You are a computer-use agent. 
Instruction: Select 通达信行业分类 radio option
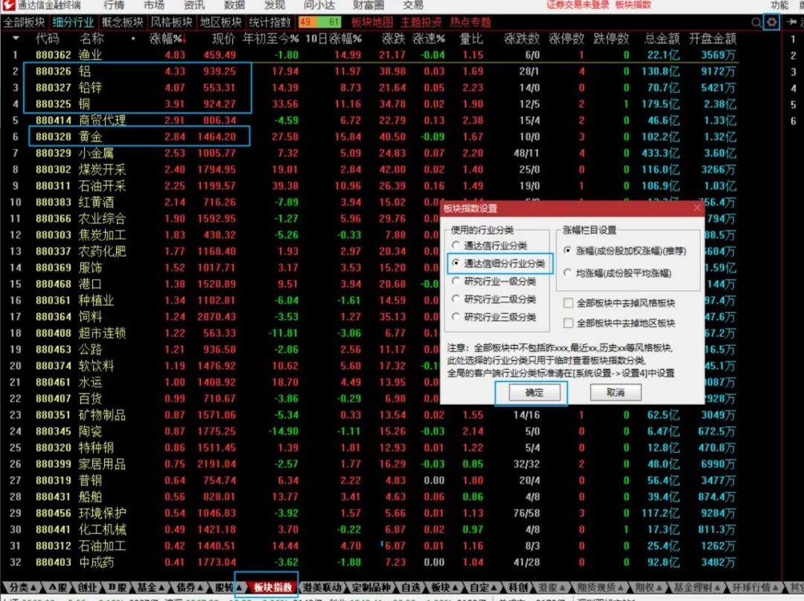(x=456, y=245)
